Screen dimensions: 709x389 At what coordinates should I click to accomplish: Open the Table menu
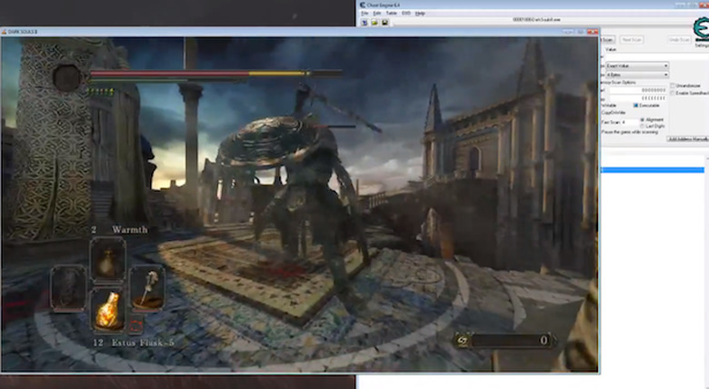pyautogui.click(x=390, y=14)
